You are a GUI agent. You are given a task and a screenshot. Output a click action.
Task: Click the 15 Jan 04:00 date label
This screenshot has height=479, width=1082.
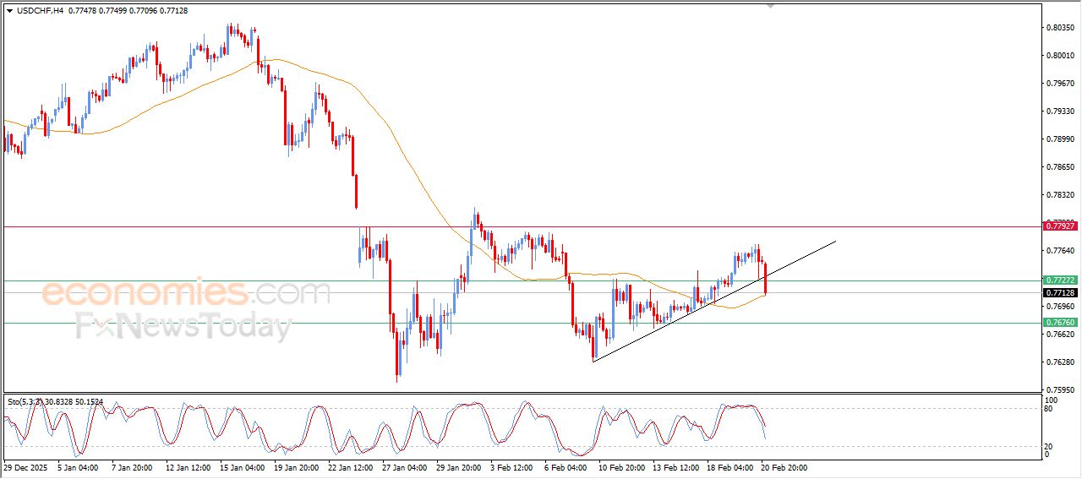pos(243,466)
